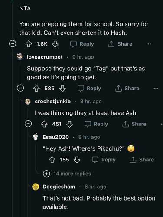
Task: View Esau2020's avatar
Action: (36, 137)
